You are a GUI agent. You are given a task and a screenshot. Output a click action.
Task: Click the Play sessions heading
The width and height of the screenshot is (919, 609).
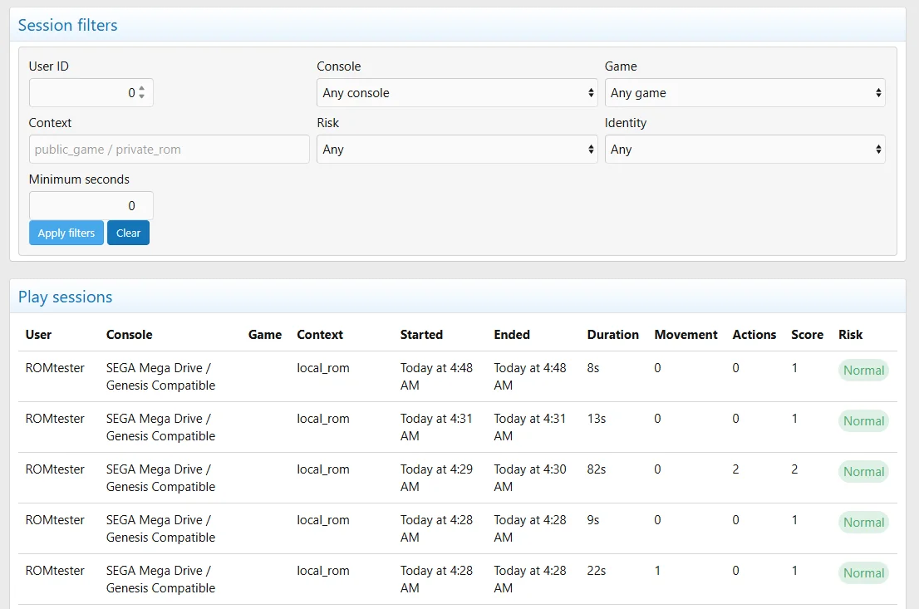[65, 297]
